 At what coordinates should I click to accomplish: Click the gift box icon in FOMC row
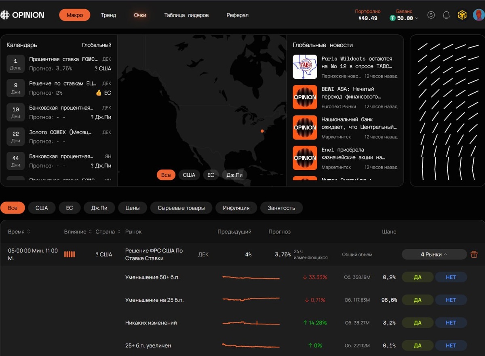click(x=474, y=254)
